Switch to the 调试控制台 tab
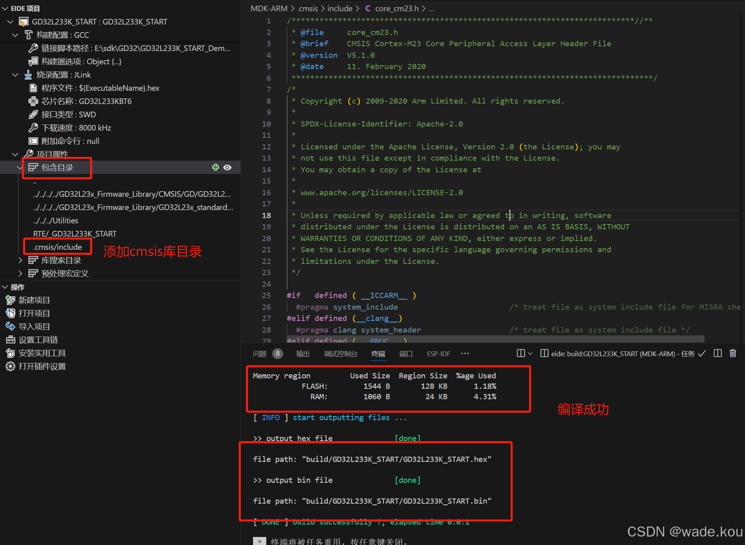The width and height of the screenshot is (745, 545). pyautogui.click(x=341, y=354)
